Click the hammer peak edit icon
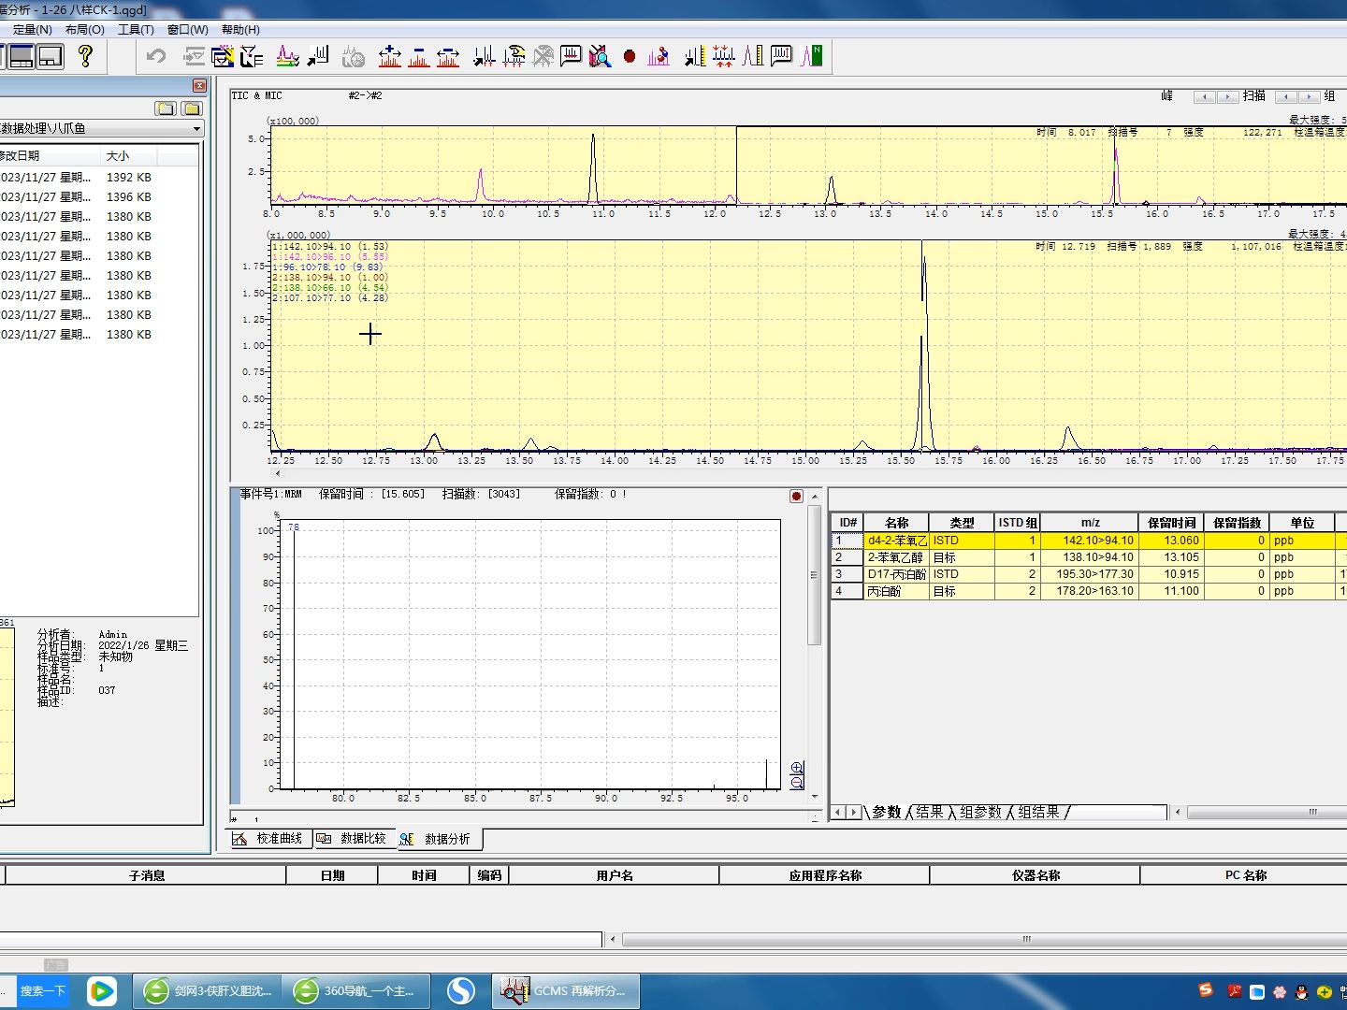 tap(514, 56)
